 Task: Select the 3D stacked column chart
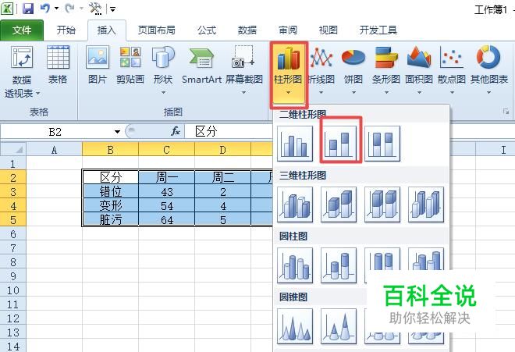339,204
